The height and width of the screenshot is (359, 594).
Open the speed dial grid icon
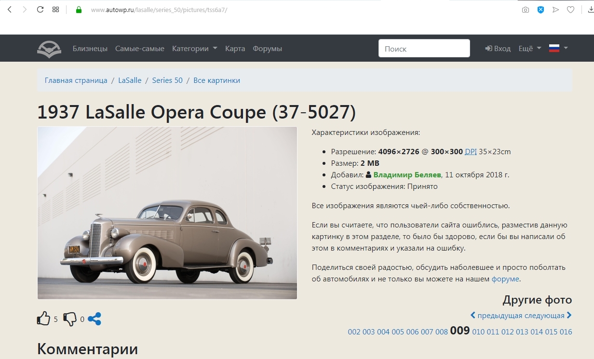pos(55,10)
